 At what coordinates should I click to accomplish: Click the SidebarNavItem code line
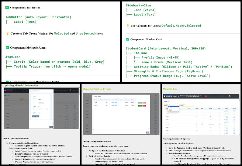(x=138, y=6)
